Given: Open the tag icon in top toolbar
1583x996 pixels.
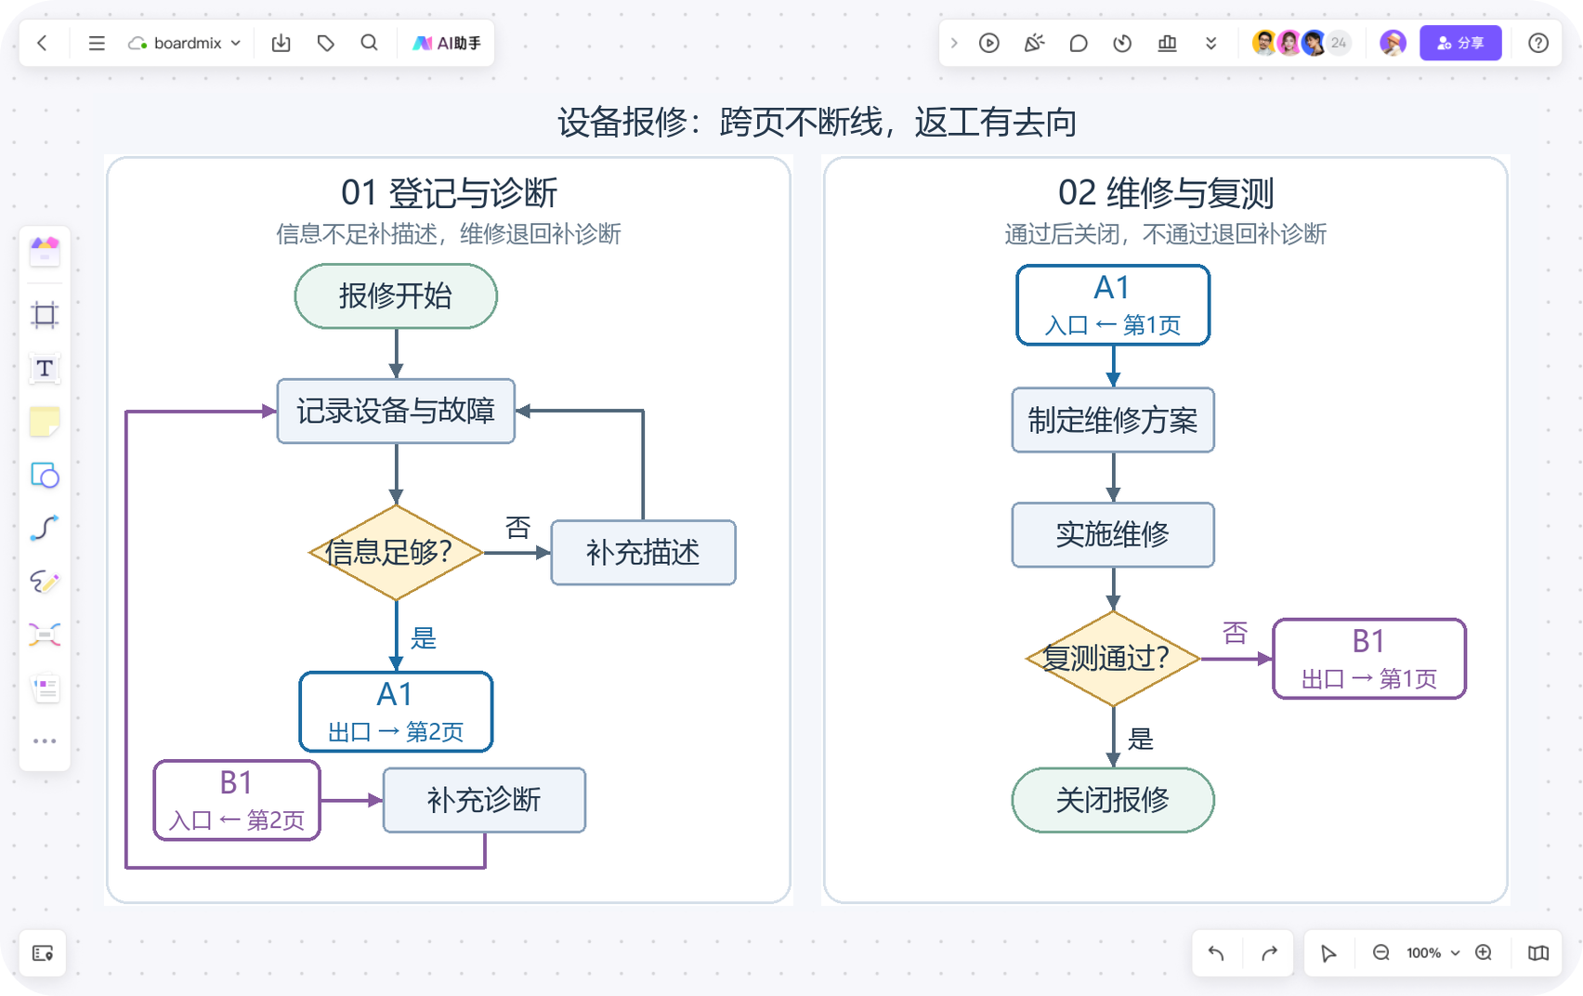Looking at the screenshot, I should 325,43.
